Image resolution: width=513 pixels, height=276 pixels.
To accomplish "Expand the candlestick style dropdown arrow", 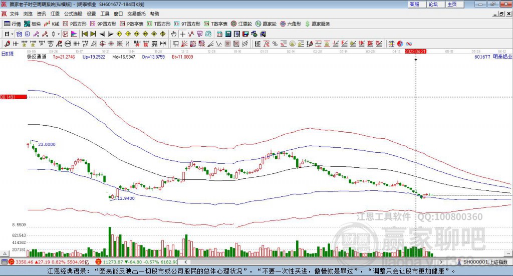I will coord(58,34).
